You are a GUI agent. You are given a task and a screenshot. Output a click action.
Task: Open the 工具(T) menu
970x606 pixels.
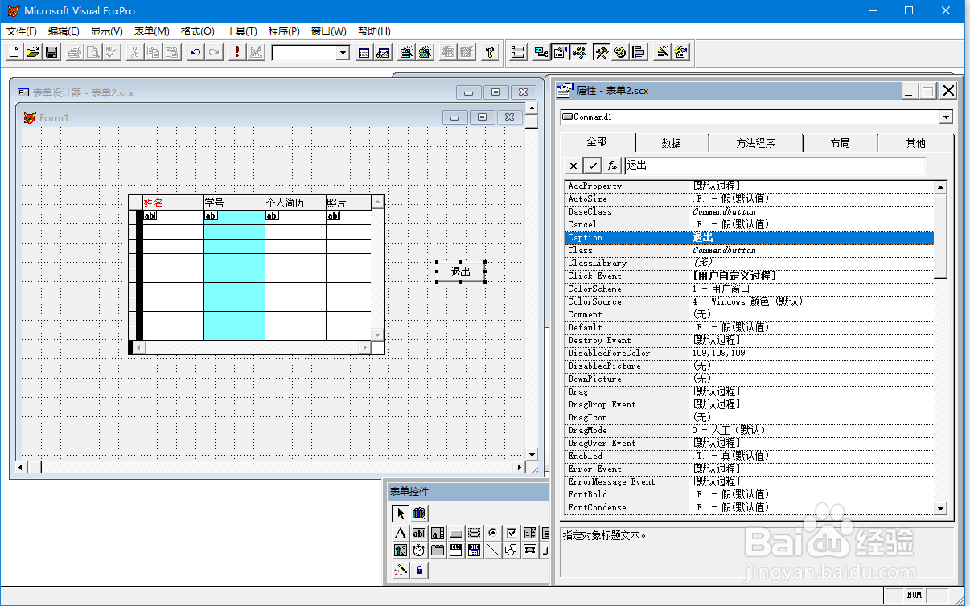(x=241, y=31)
